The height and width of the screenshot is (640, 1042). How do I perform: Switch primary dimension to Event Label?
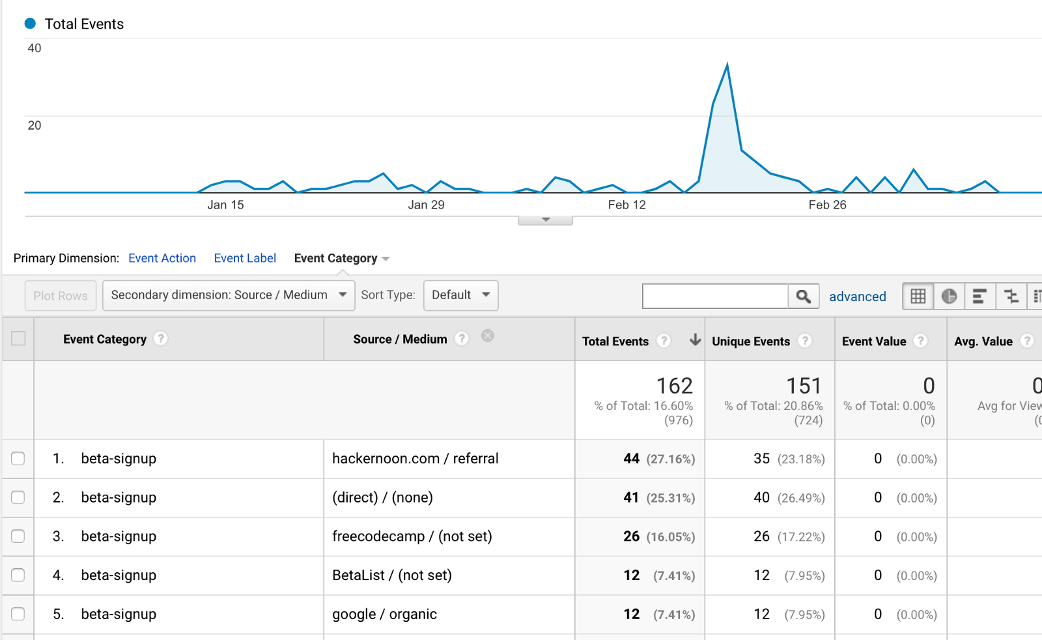245,258
